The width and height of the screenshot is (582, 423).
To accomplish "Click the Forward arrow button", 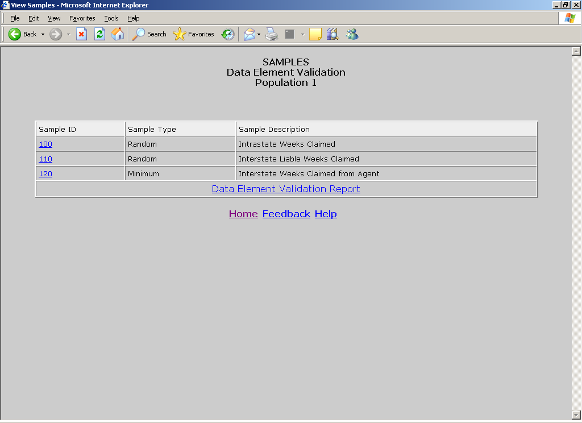I will click(x=56, y=34).
